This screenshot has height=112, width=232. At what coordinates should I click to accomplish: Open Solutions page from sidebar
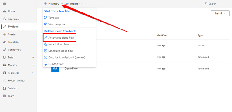18,88
